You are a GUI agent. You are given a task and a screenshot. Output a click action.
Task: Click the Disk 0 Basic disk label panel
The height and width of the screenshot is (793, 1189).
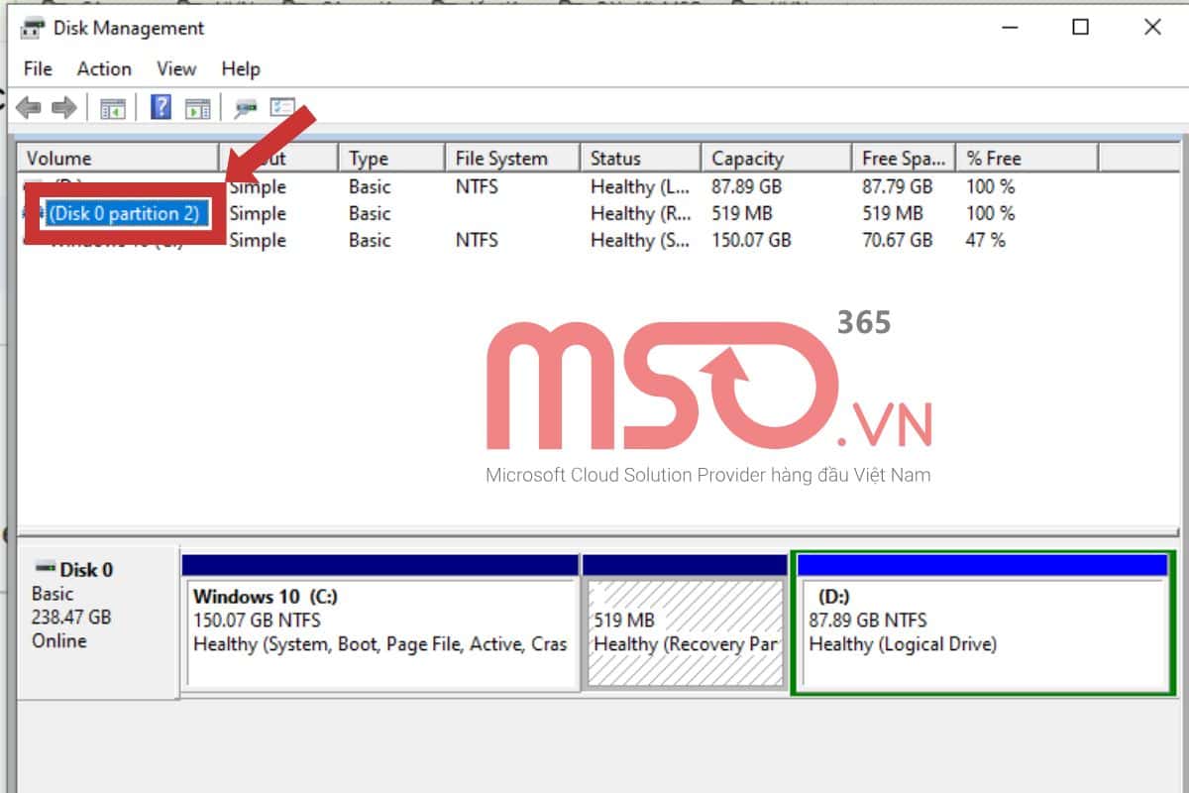tap(98, 623)
